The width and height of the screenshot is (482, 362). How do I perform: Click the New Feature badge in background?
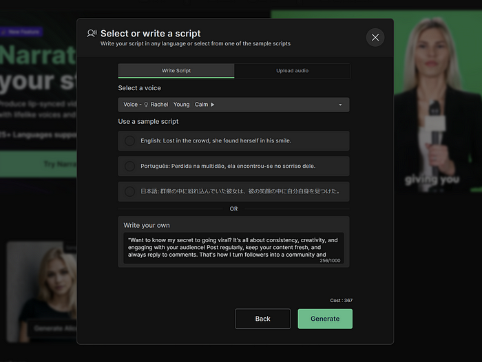point(21,32)
